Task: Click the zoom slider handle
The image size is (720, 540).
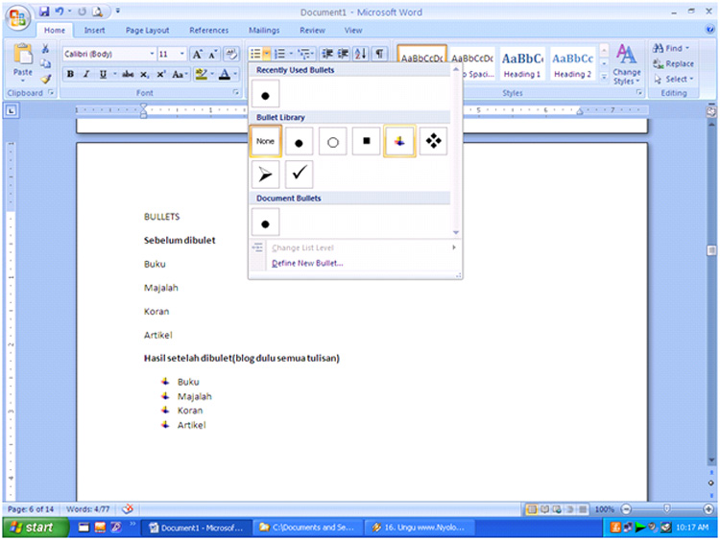Action: (667, 508)
